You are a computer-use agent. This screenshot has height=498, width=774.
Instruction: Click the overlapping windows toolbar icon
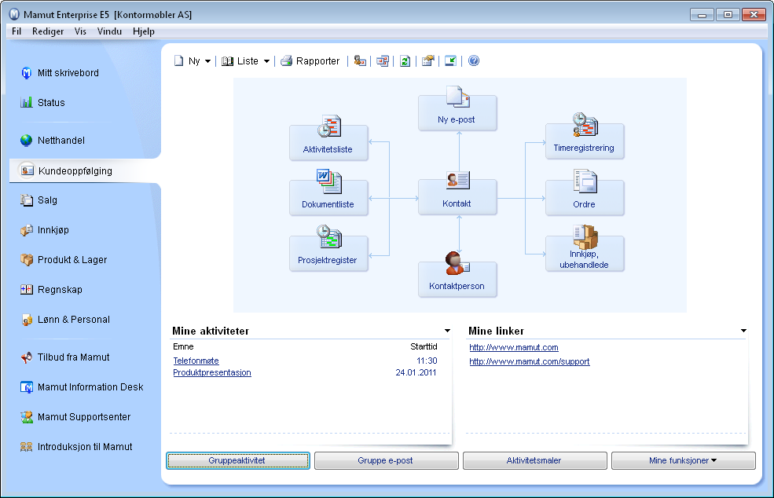tap(383, 60)
